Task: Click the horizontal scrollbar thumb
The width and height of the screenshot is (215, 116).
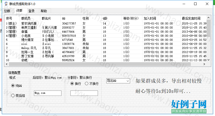Action: [100, 64]
